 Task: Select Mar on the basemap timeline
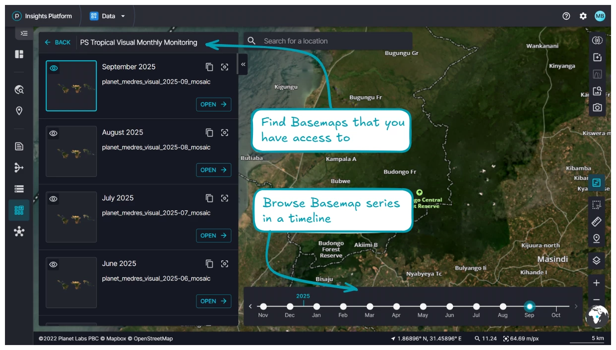pos(370,307)
